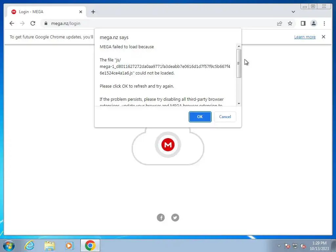
Task: Open Windows Explorer folder on taskbar
Action: (x=50, y=245)
